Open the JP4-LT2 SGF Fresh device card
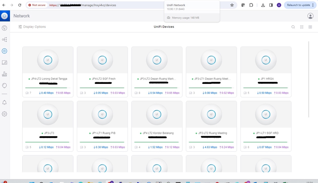This screenshot has width=318, height=183. [102, 72]
